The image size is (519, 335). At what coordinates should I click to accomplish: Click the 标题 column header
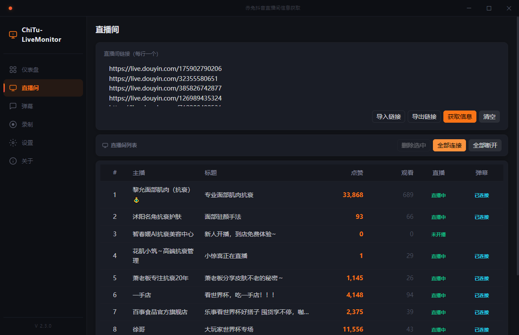[210, 173]
